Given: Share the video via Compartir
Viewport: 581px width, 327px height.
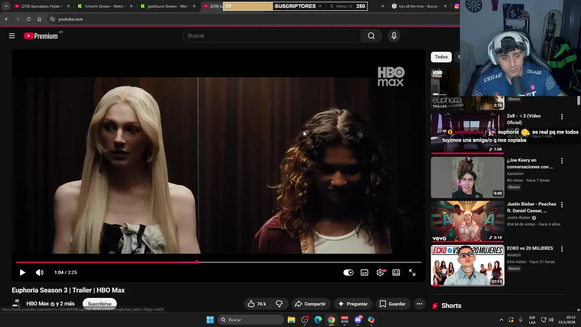Looking at the screenshot, I should coord(310,304).
